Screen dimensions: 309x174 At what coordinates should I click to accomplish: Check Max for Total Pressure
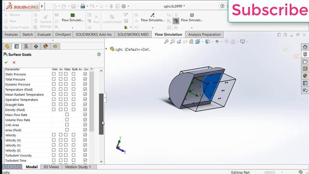coord(66,79)
